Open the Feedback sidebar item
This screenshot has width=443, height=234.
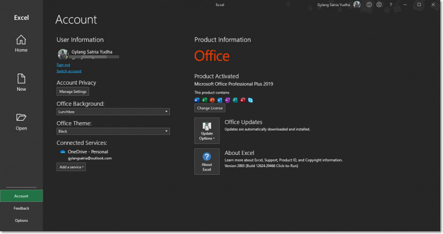[x=22, y=208]
